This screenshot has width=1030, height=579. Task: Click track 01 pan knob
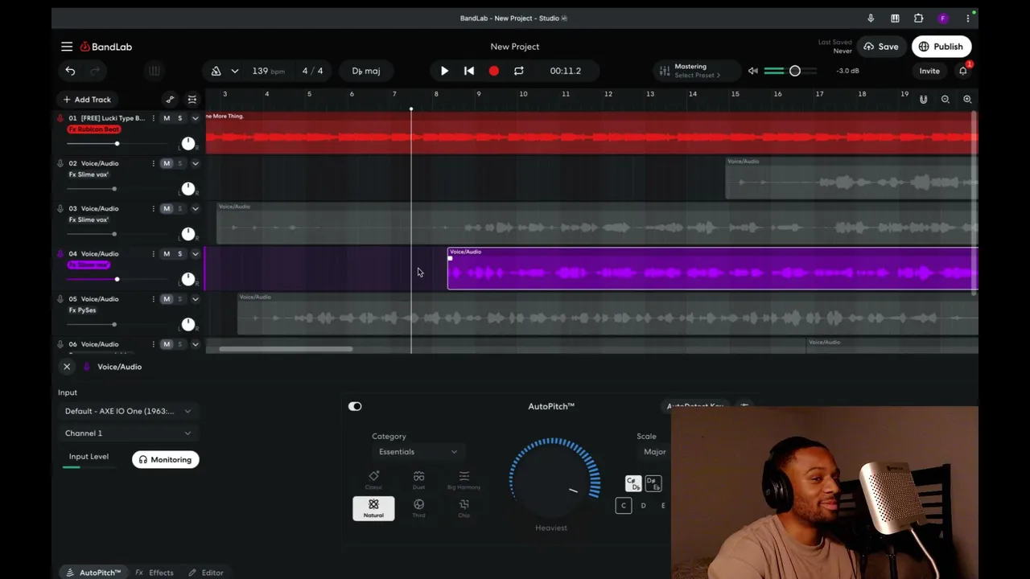(x=187, y=143)
